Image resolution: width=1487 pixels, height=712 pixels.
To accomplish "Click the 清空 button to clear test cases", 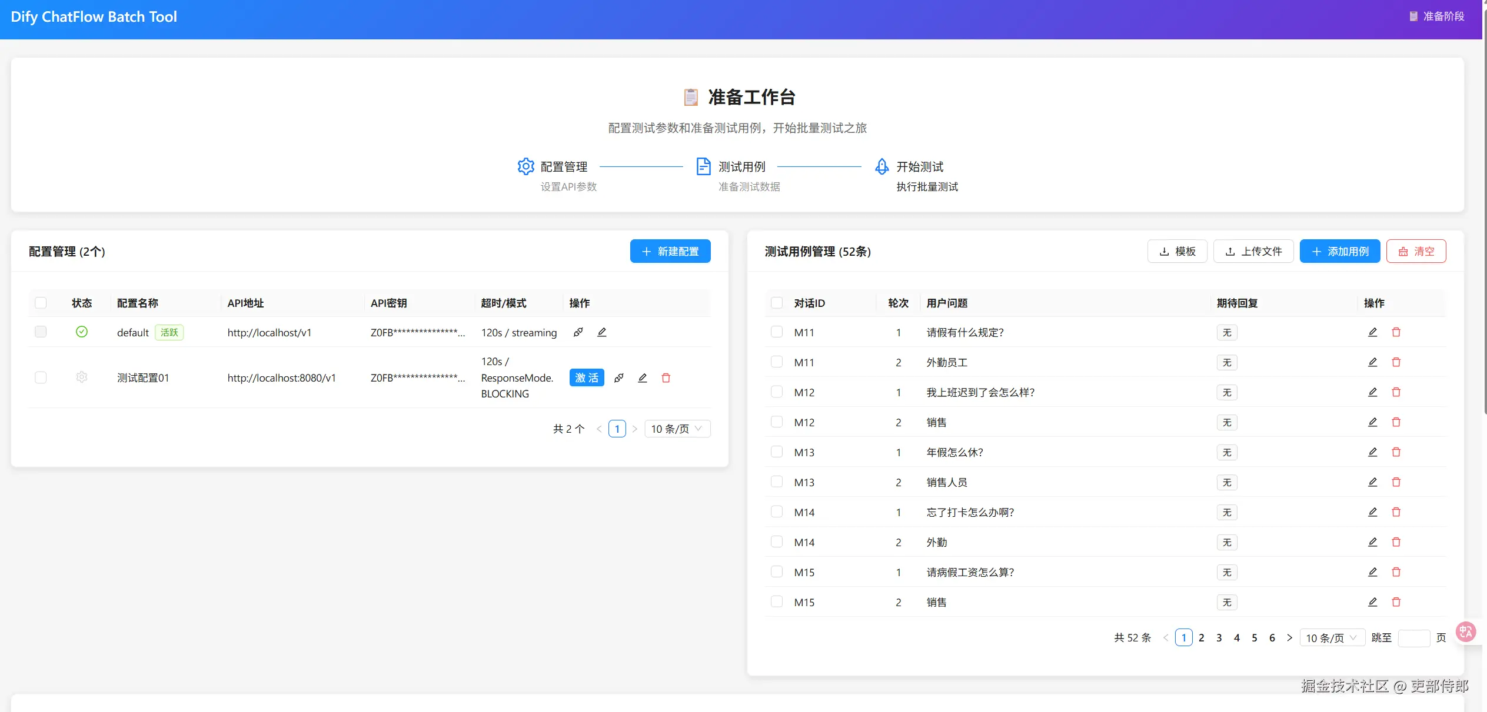I will [x=1416, y=251].
